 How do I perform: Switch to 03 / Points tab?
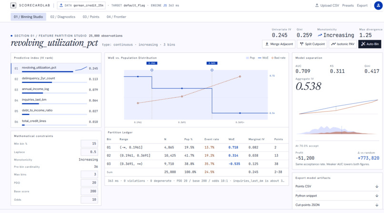coord(91,17)
